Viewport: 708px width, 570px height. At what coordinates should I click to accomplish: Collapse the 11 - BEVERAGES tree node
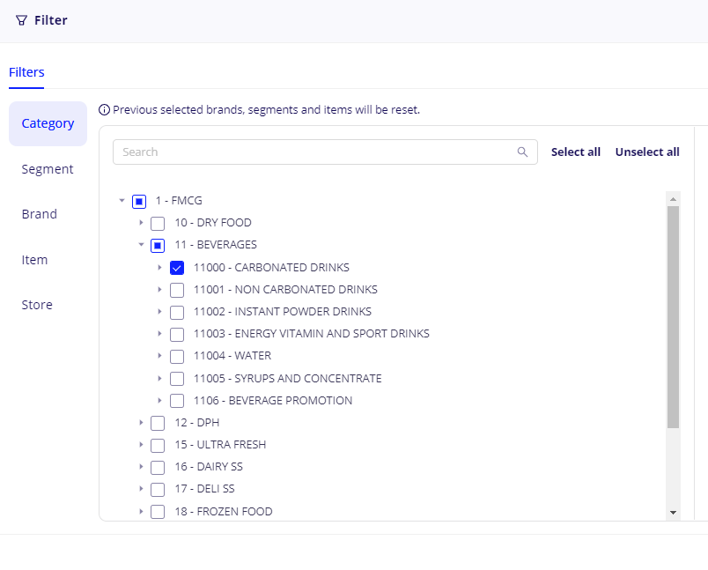click(x=141, y=245)
